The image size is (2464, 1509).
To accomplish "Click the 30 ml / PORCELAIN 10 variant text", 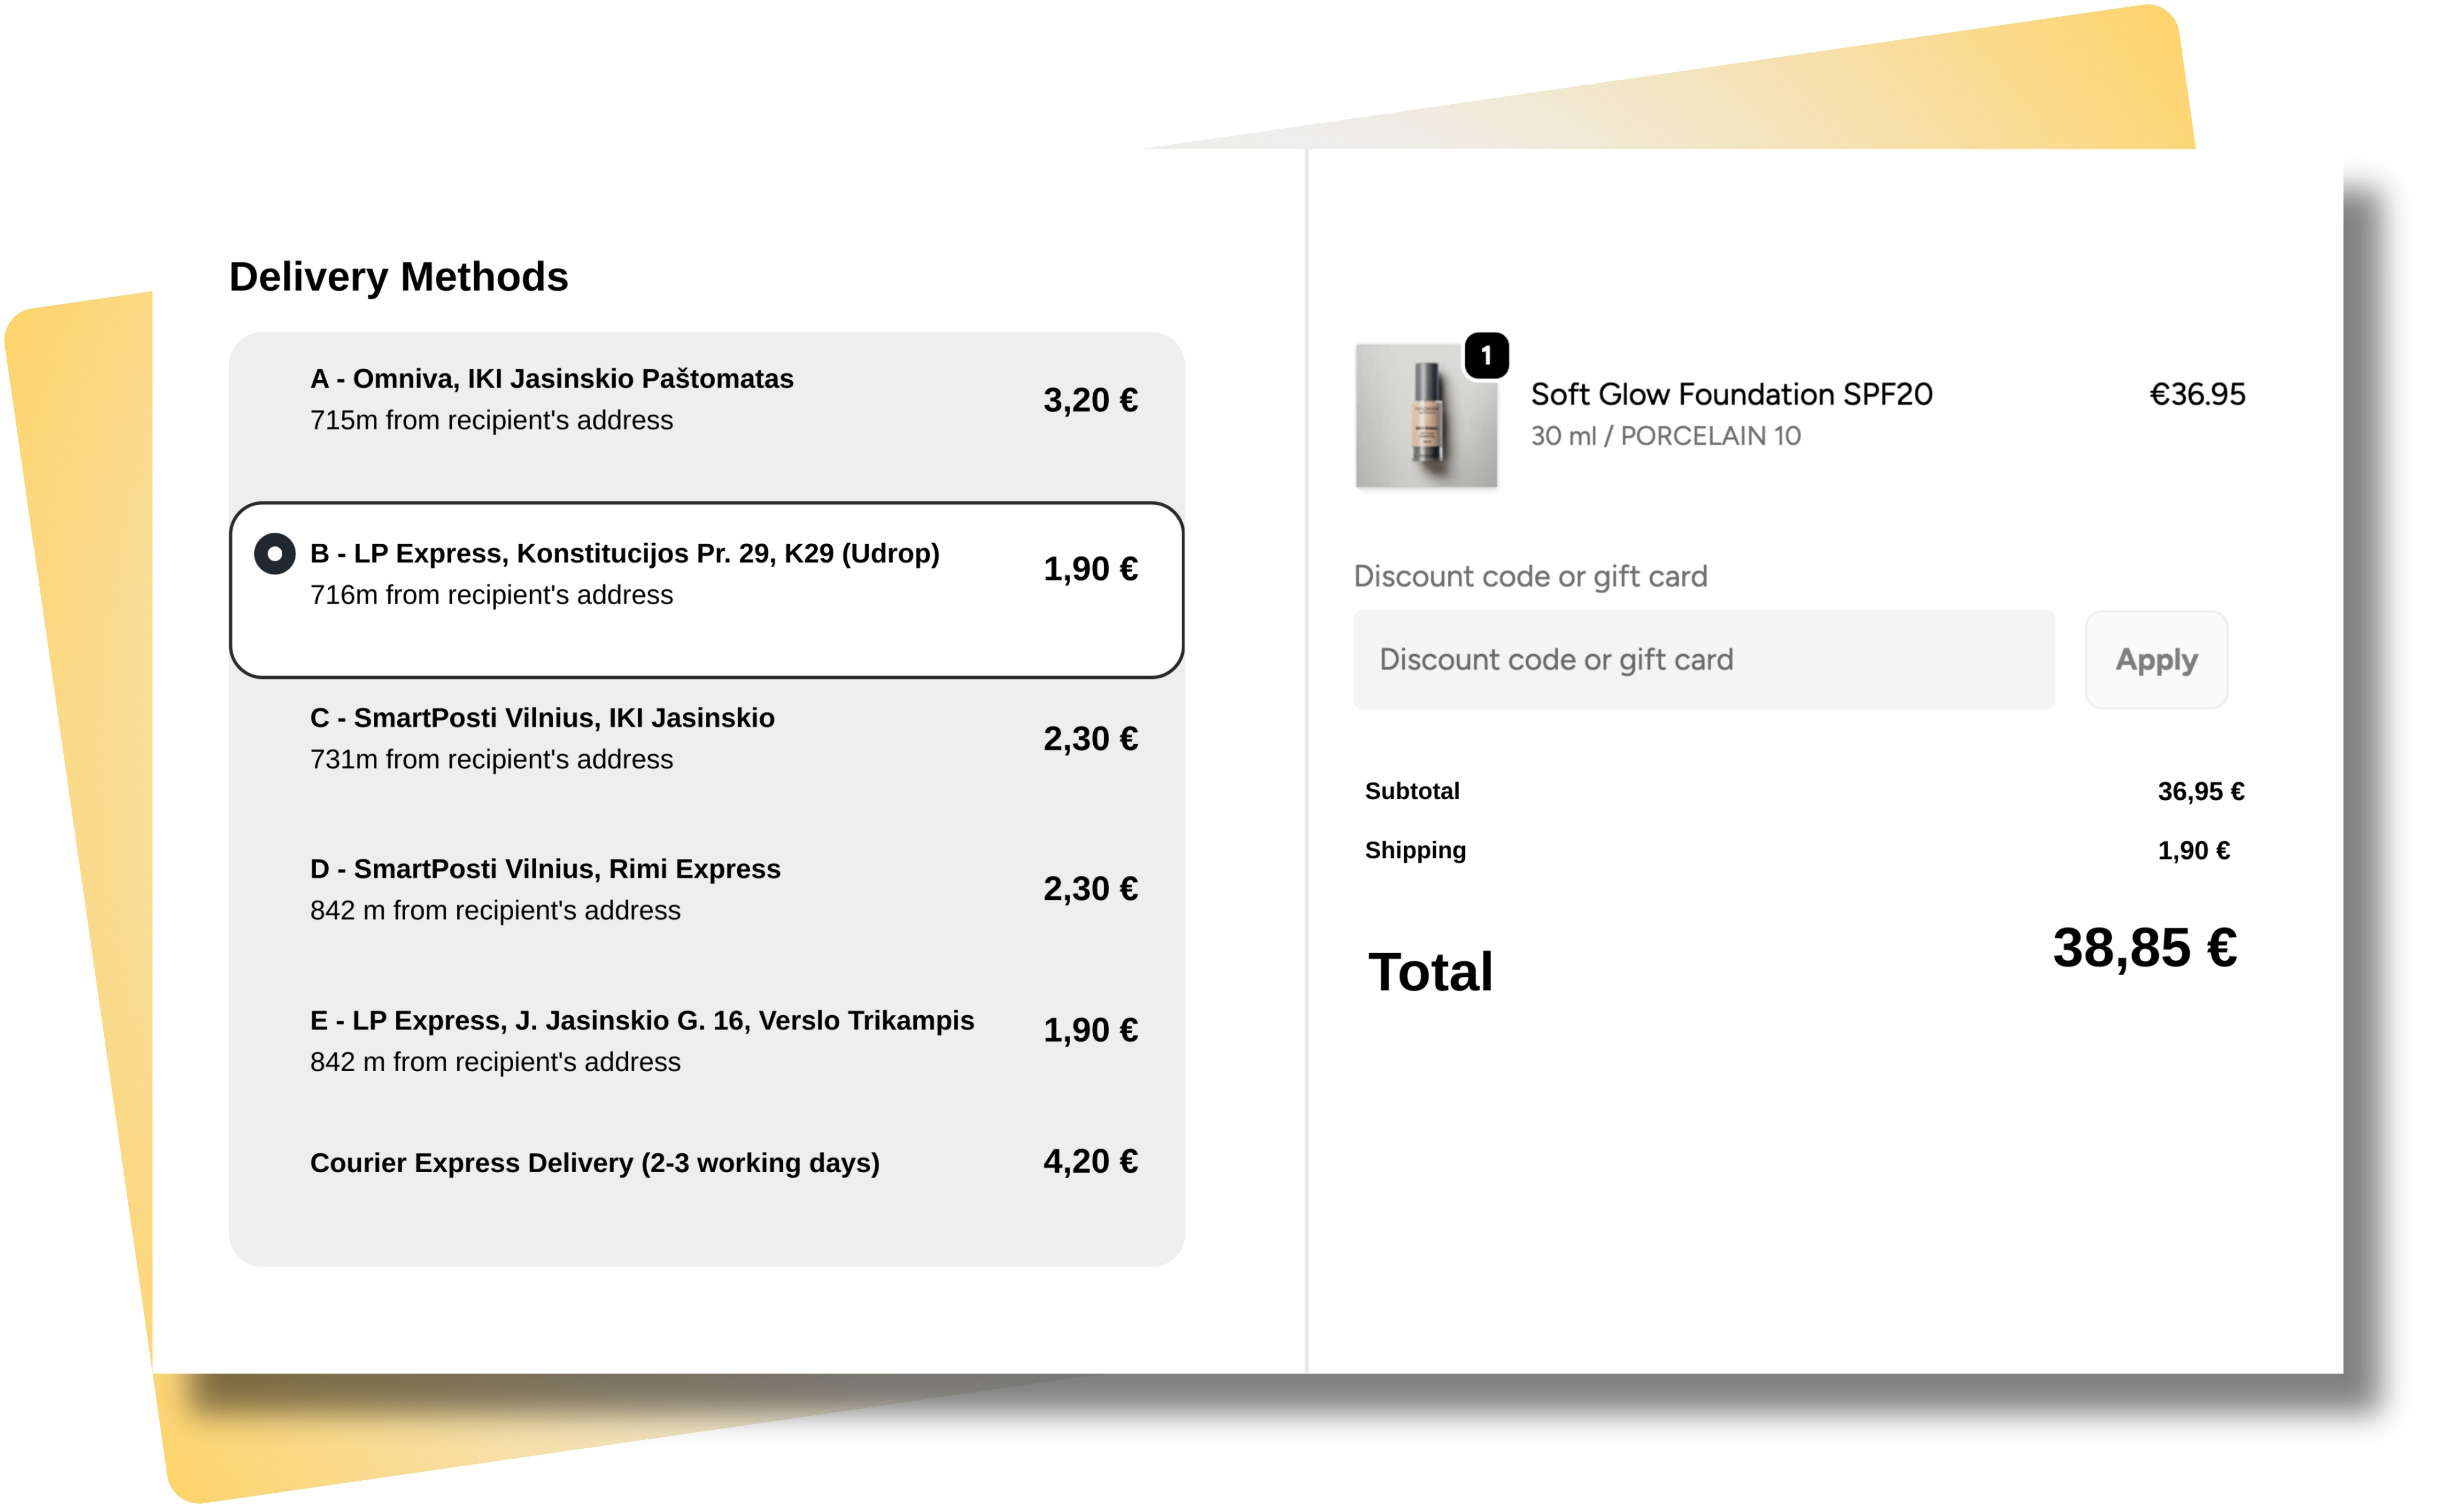I will [x=1665, y=436].
